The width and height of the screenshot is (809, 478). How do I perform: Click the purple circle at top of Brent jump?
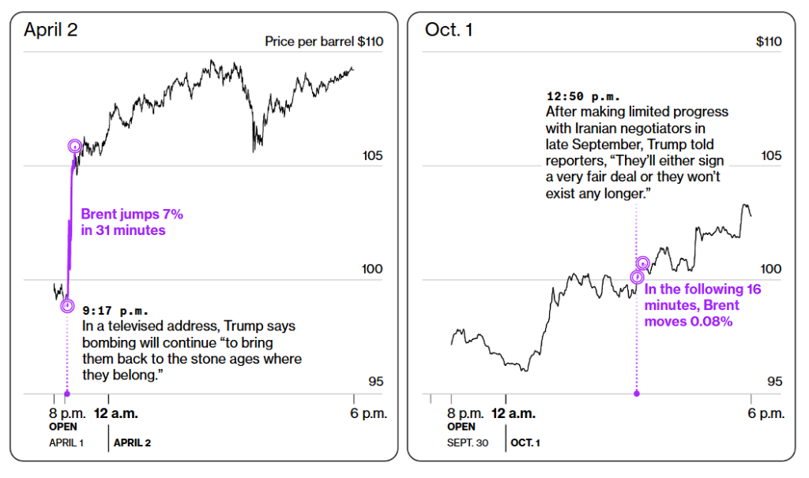[75, 146]
